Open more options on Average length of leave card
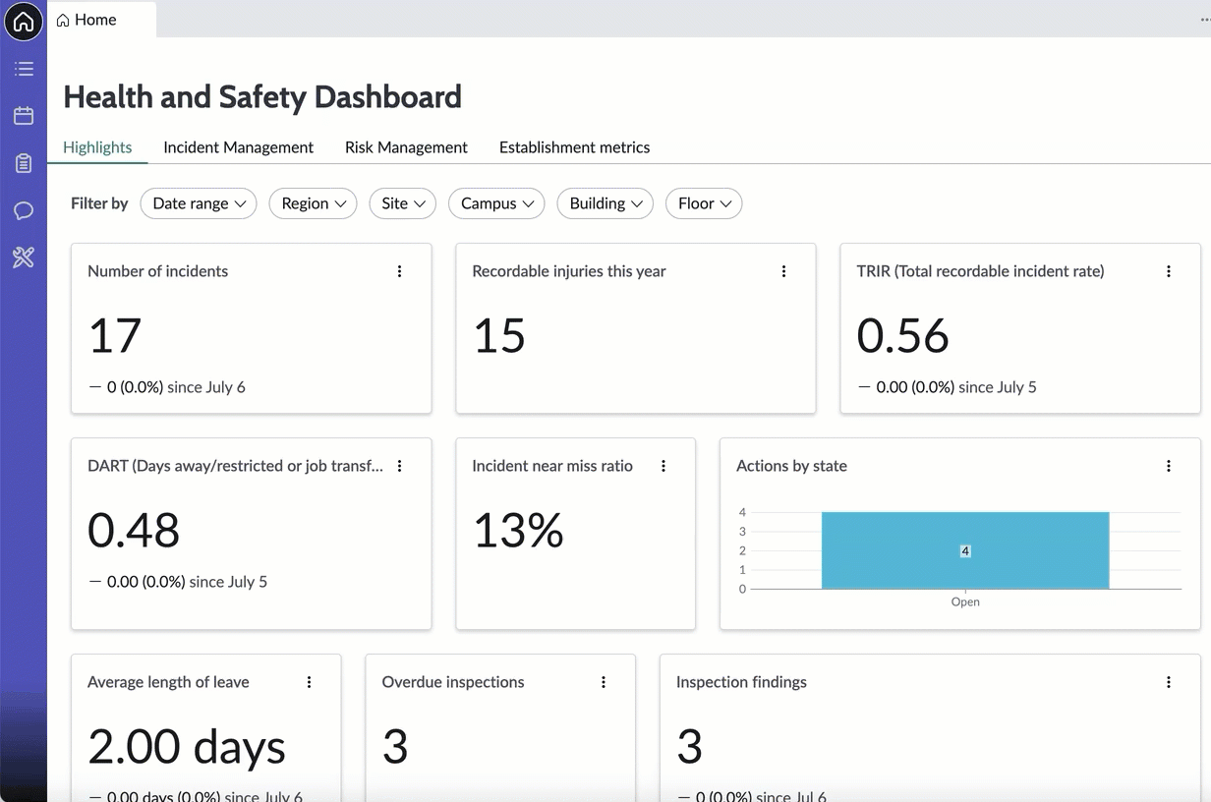This screenshot has width=1211, height=802. click(309, 682)
